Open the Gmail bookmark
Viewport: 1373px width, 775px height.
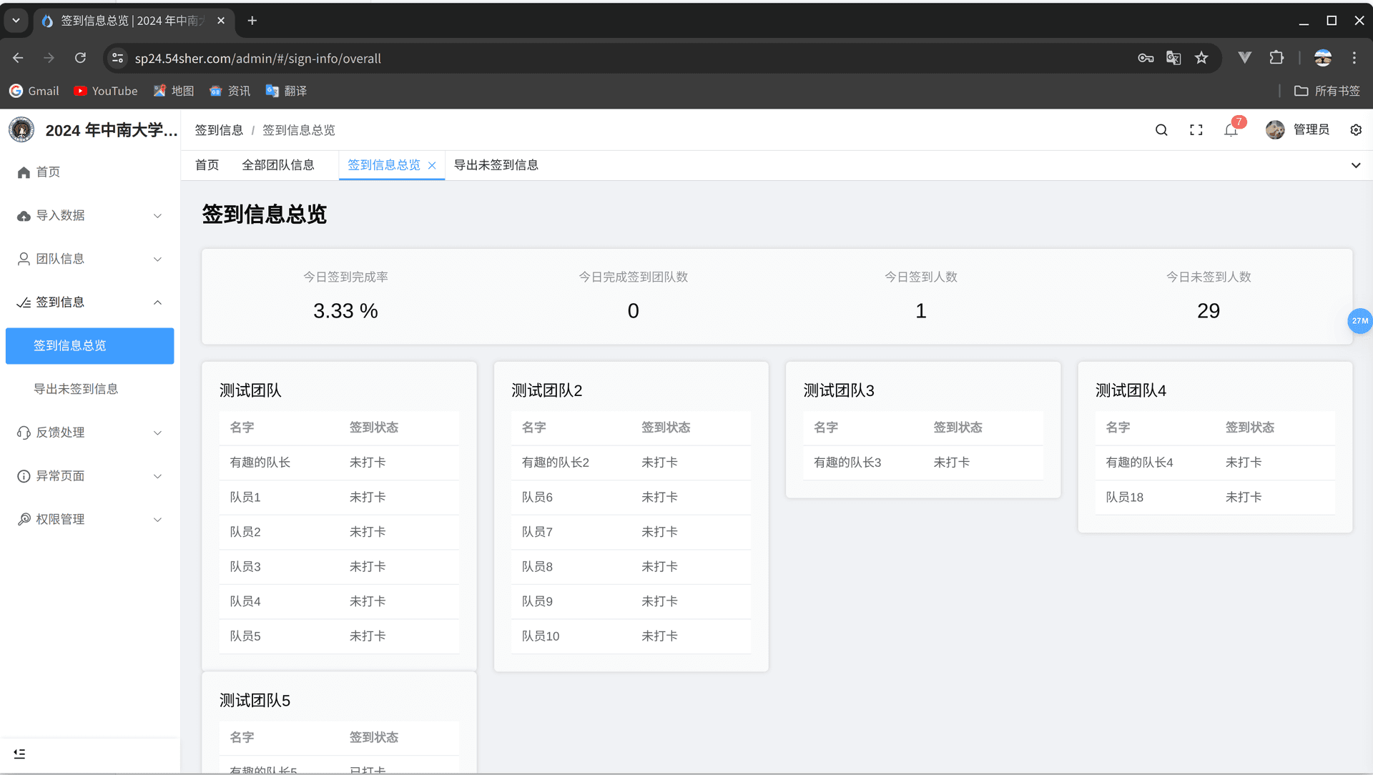pos(34,91)
